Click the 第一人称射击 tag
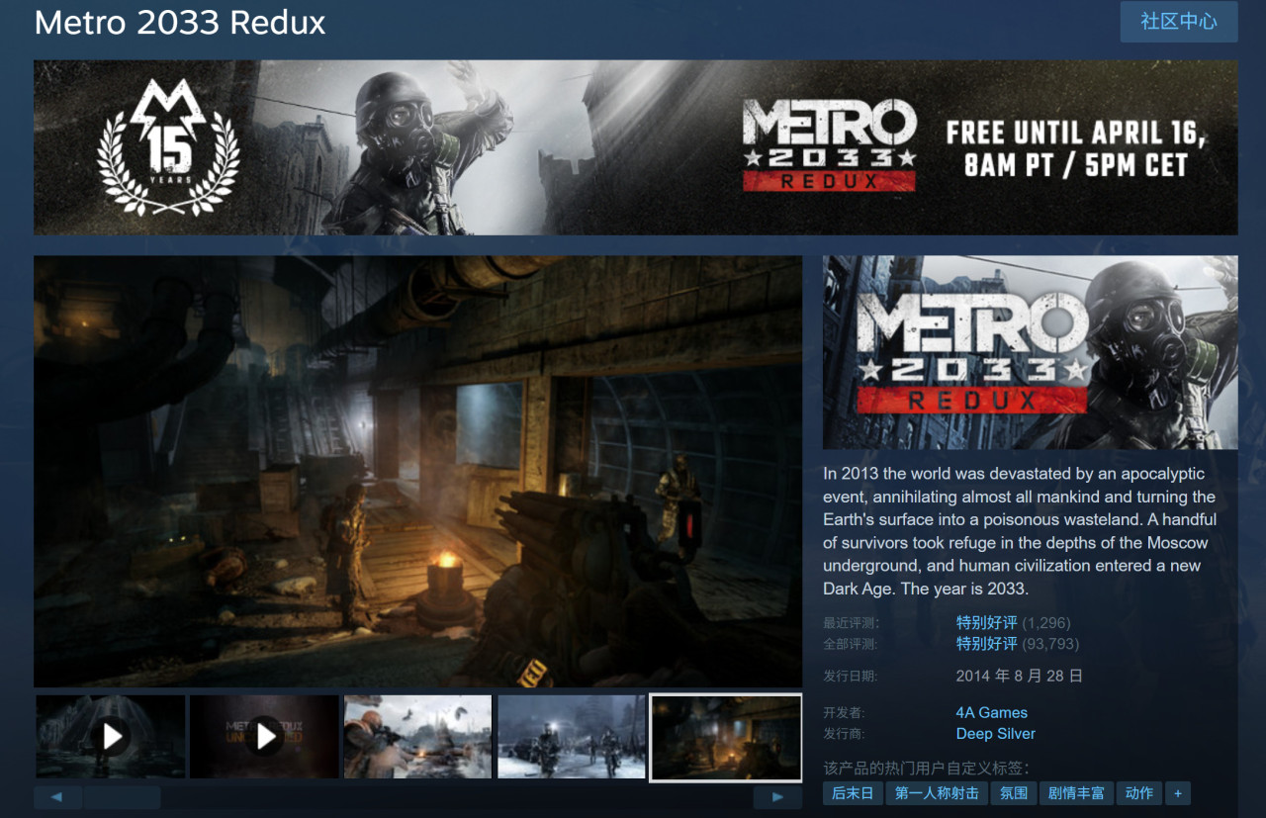This screenshot has width=1266, height=818. point(937,793)
